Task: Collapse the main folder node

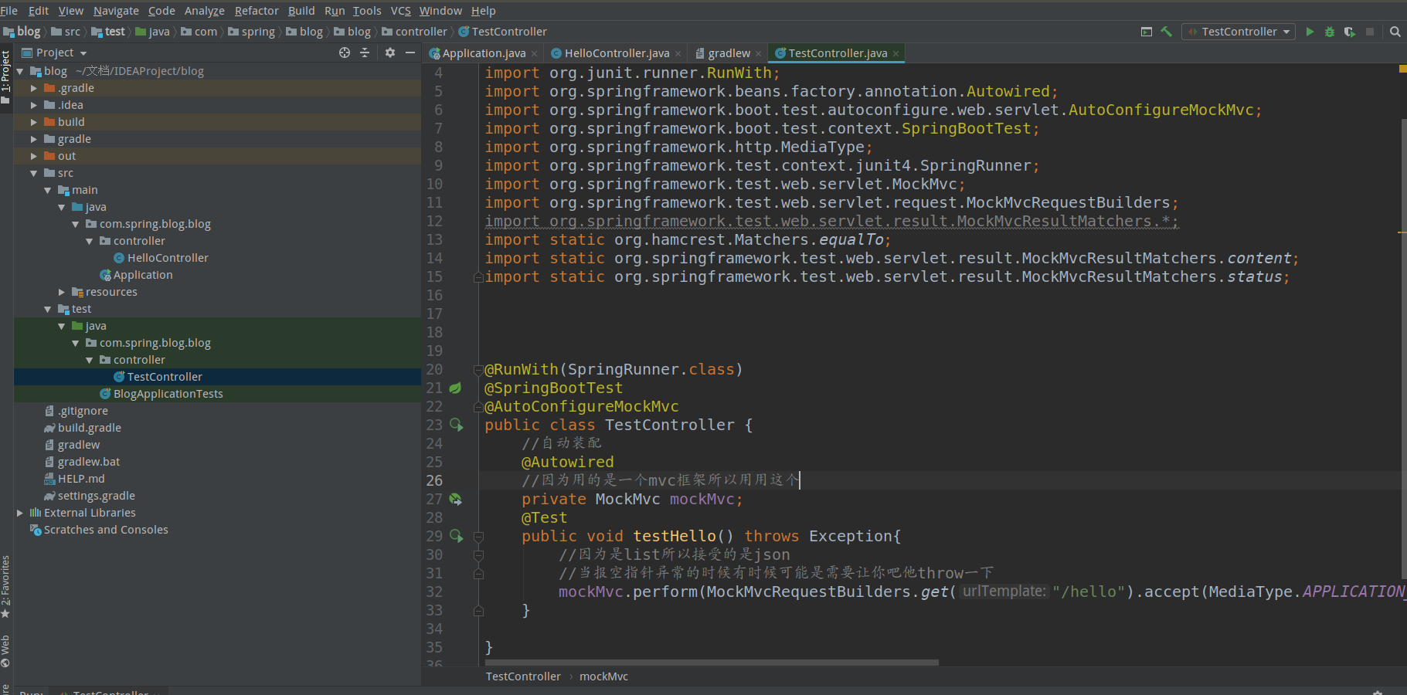Action: [47, 190]
